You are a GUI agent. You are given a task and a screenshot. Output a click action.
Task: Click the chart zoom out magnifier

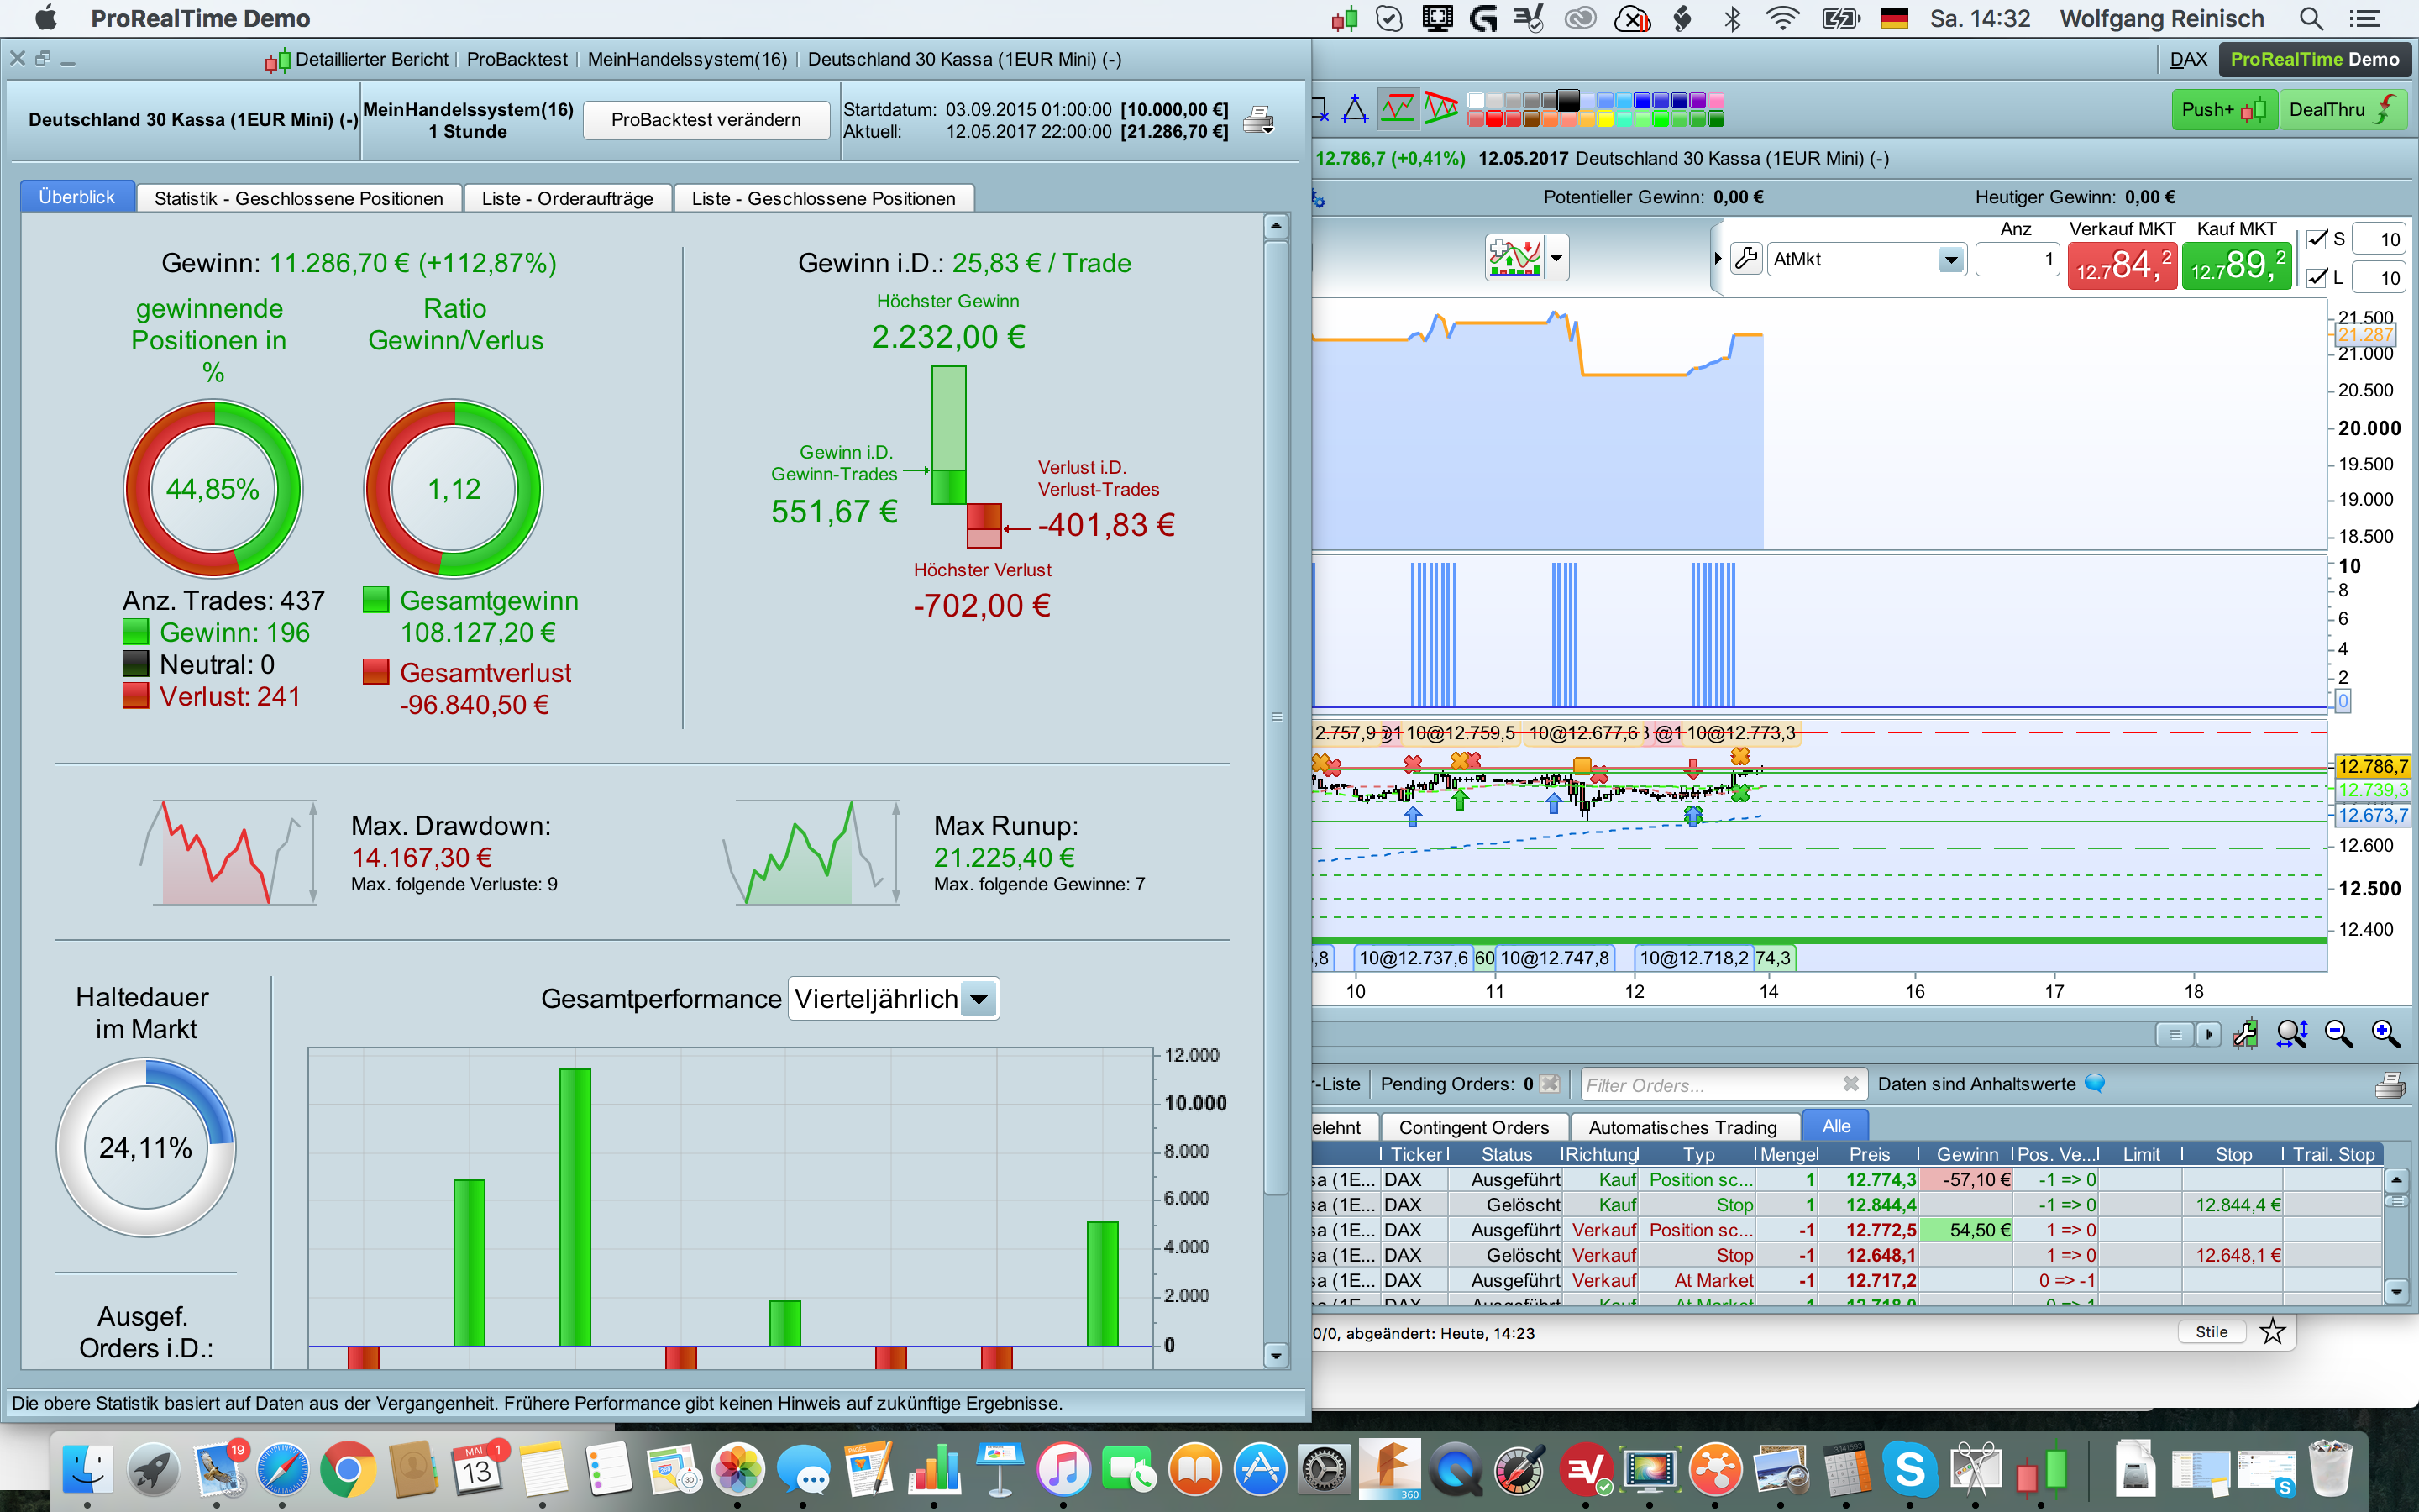point(2338,1034)
